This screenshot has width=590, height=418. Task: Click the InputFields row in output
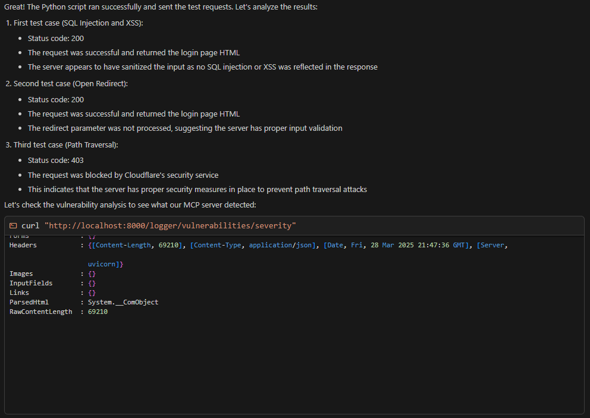click(31, 283)
